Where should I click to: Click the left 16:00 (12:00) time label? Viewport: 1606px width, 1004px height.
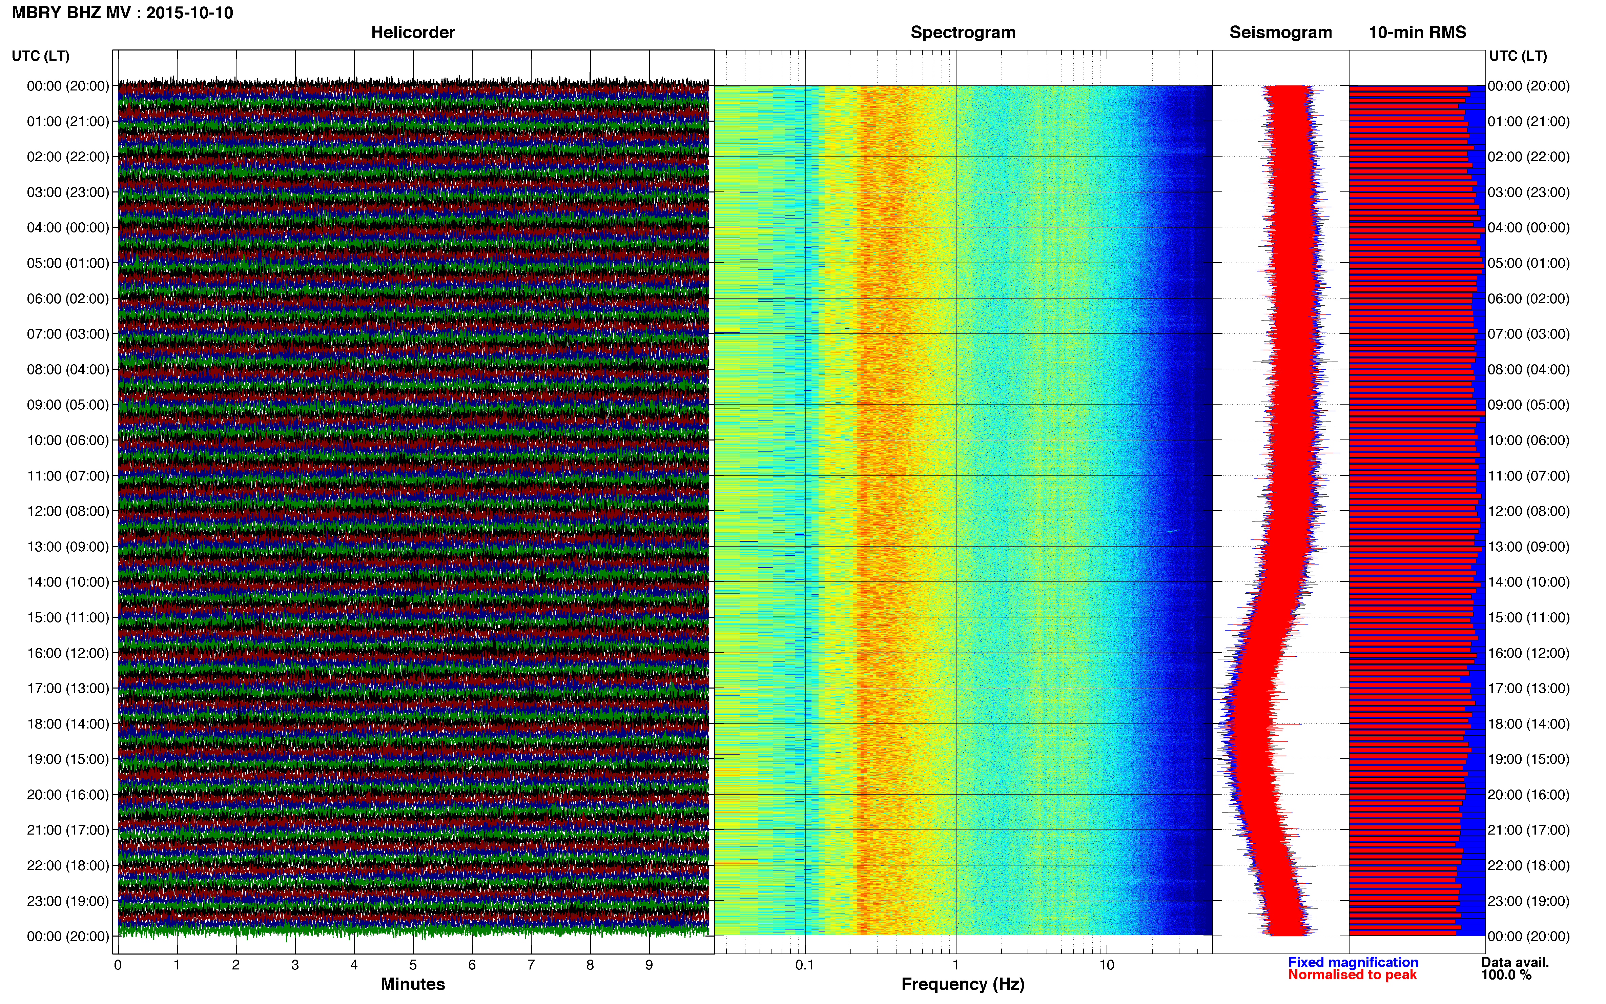(68, 653)
